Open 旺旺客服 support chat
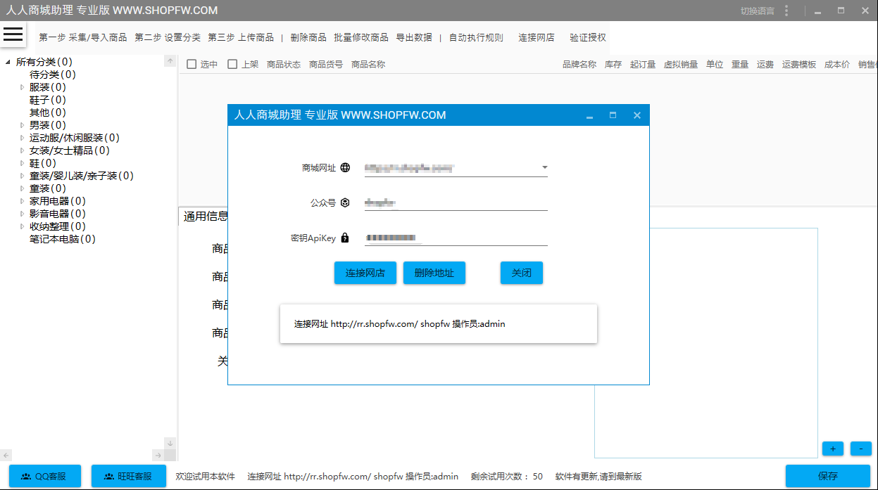Image resolution: width=878 pixels, height=490 pixels. point(129,476)
